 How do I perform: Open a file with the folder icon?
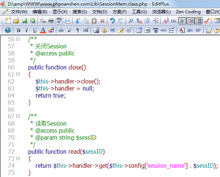pos(16,21)
